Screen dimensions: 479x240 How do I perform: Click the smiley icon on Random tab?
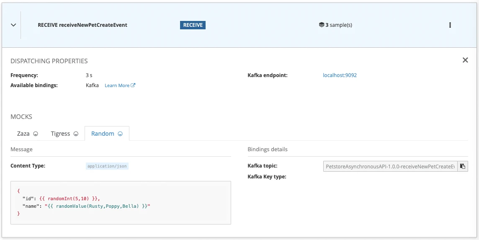pos(120,134)
